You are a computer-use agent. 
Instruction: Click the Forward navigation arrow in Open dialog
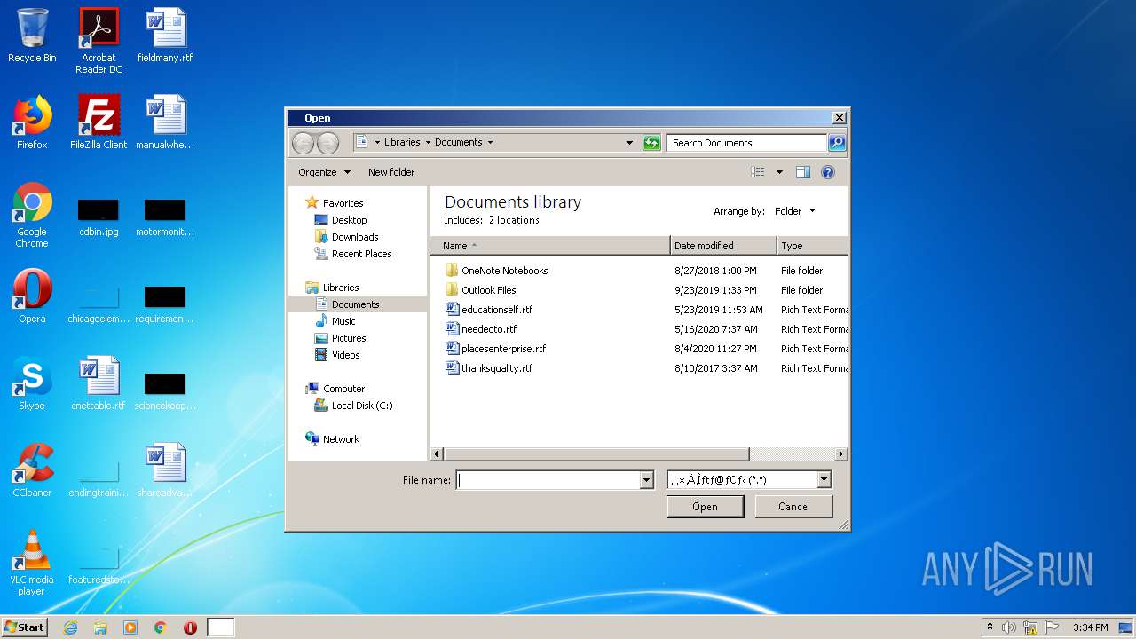click(327, 143)
